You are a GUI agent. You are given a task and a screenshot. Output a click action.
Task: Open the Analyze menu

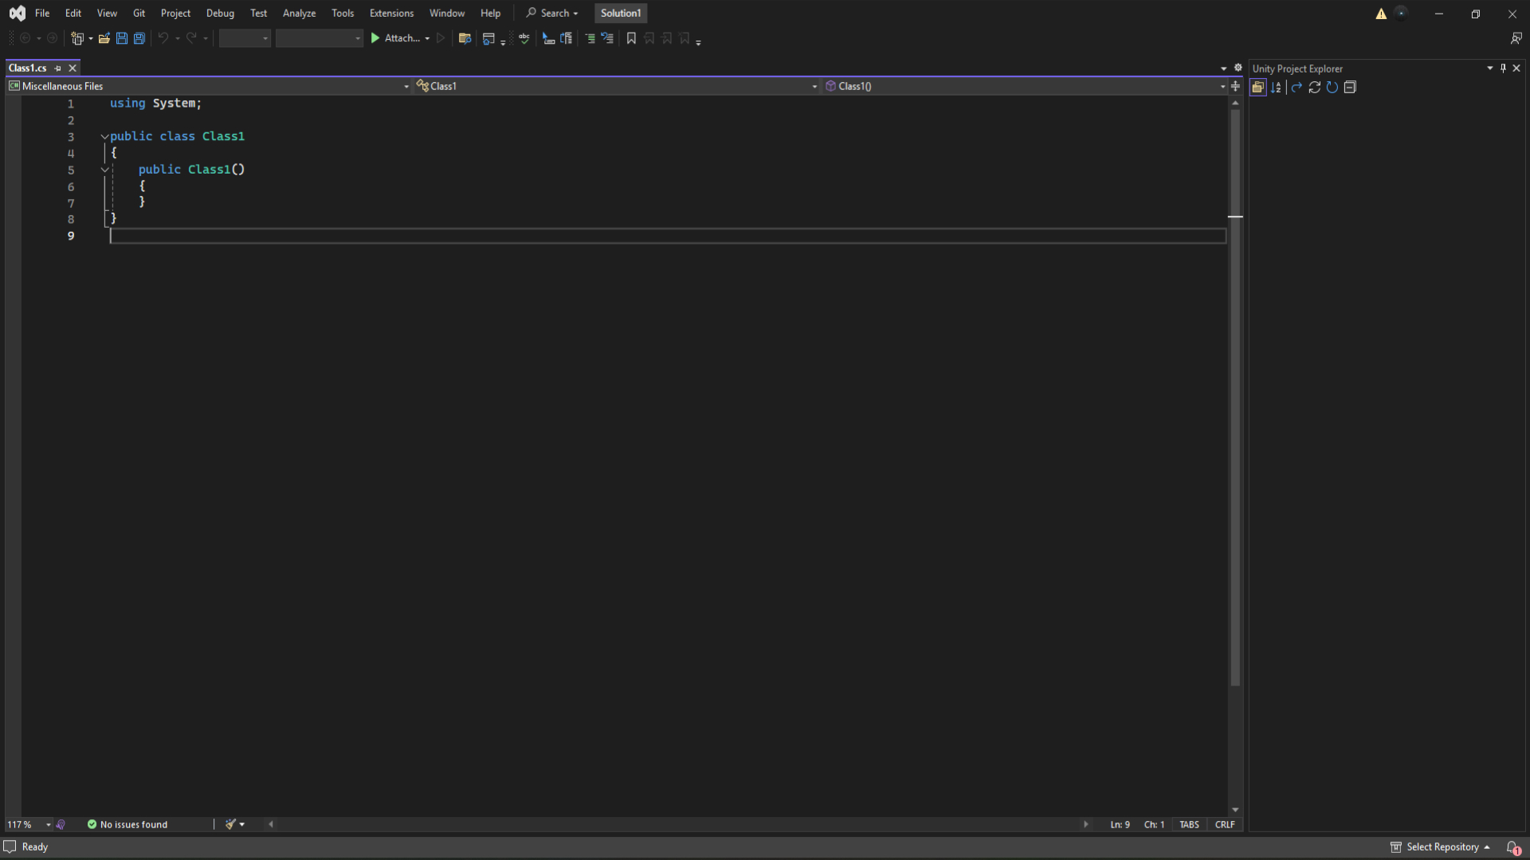coord(299,14)
